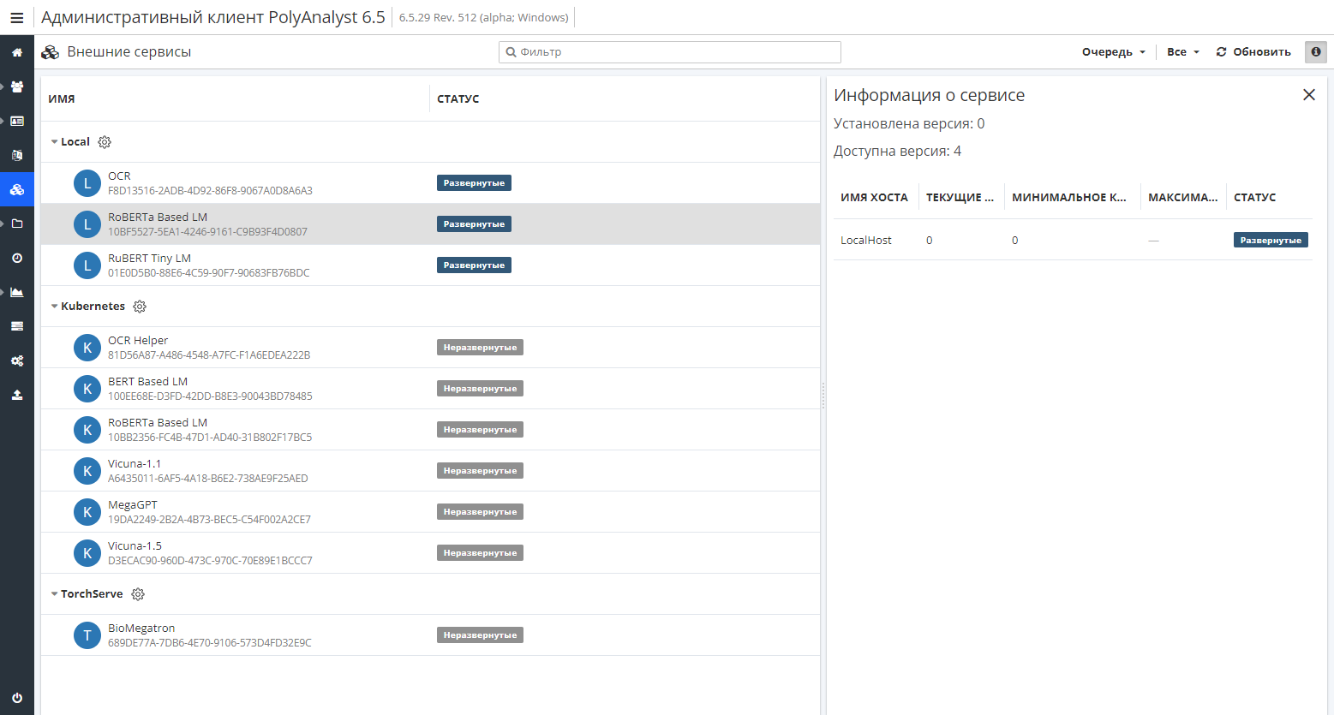The width and height of the screenshot is (1334, 715).
Task: Open the upload sidebar icon
Action: (x=17, y=395)
